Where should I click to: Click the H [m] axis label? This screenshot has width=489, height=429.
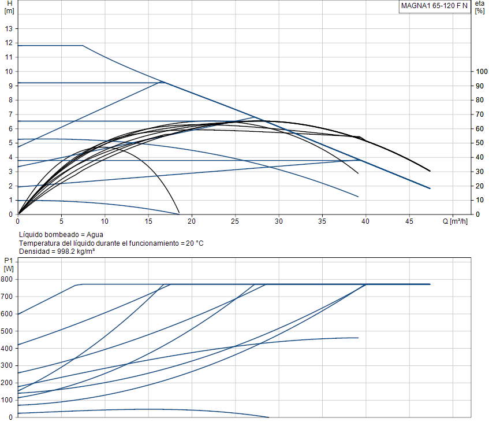9,7
